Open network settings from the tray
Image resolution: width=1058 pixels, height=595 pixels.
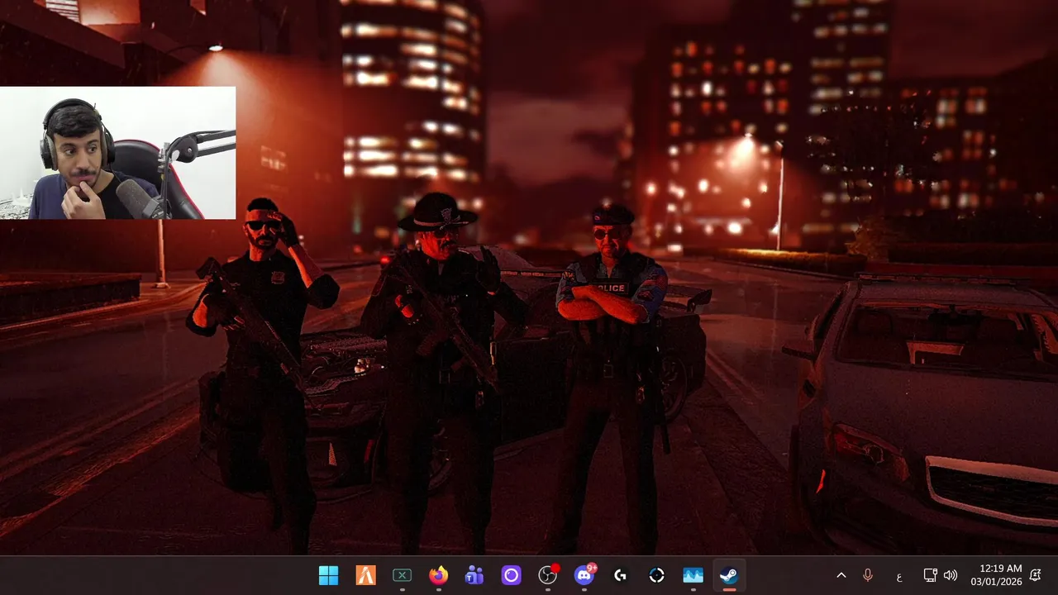click(930, 575)
